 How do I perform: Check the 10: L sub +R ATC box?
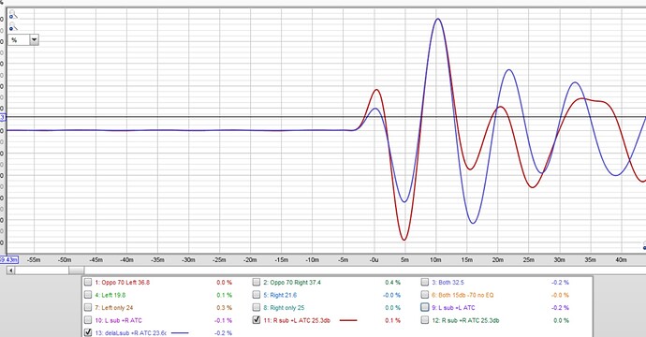tap(88, 320)
